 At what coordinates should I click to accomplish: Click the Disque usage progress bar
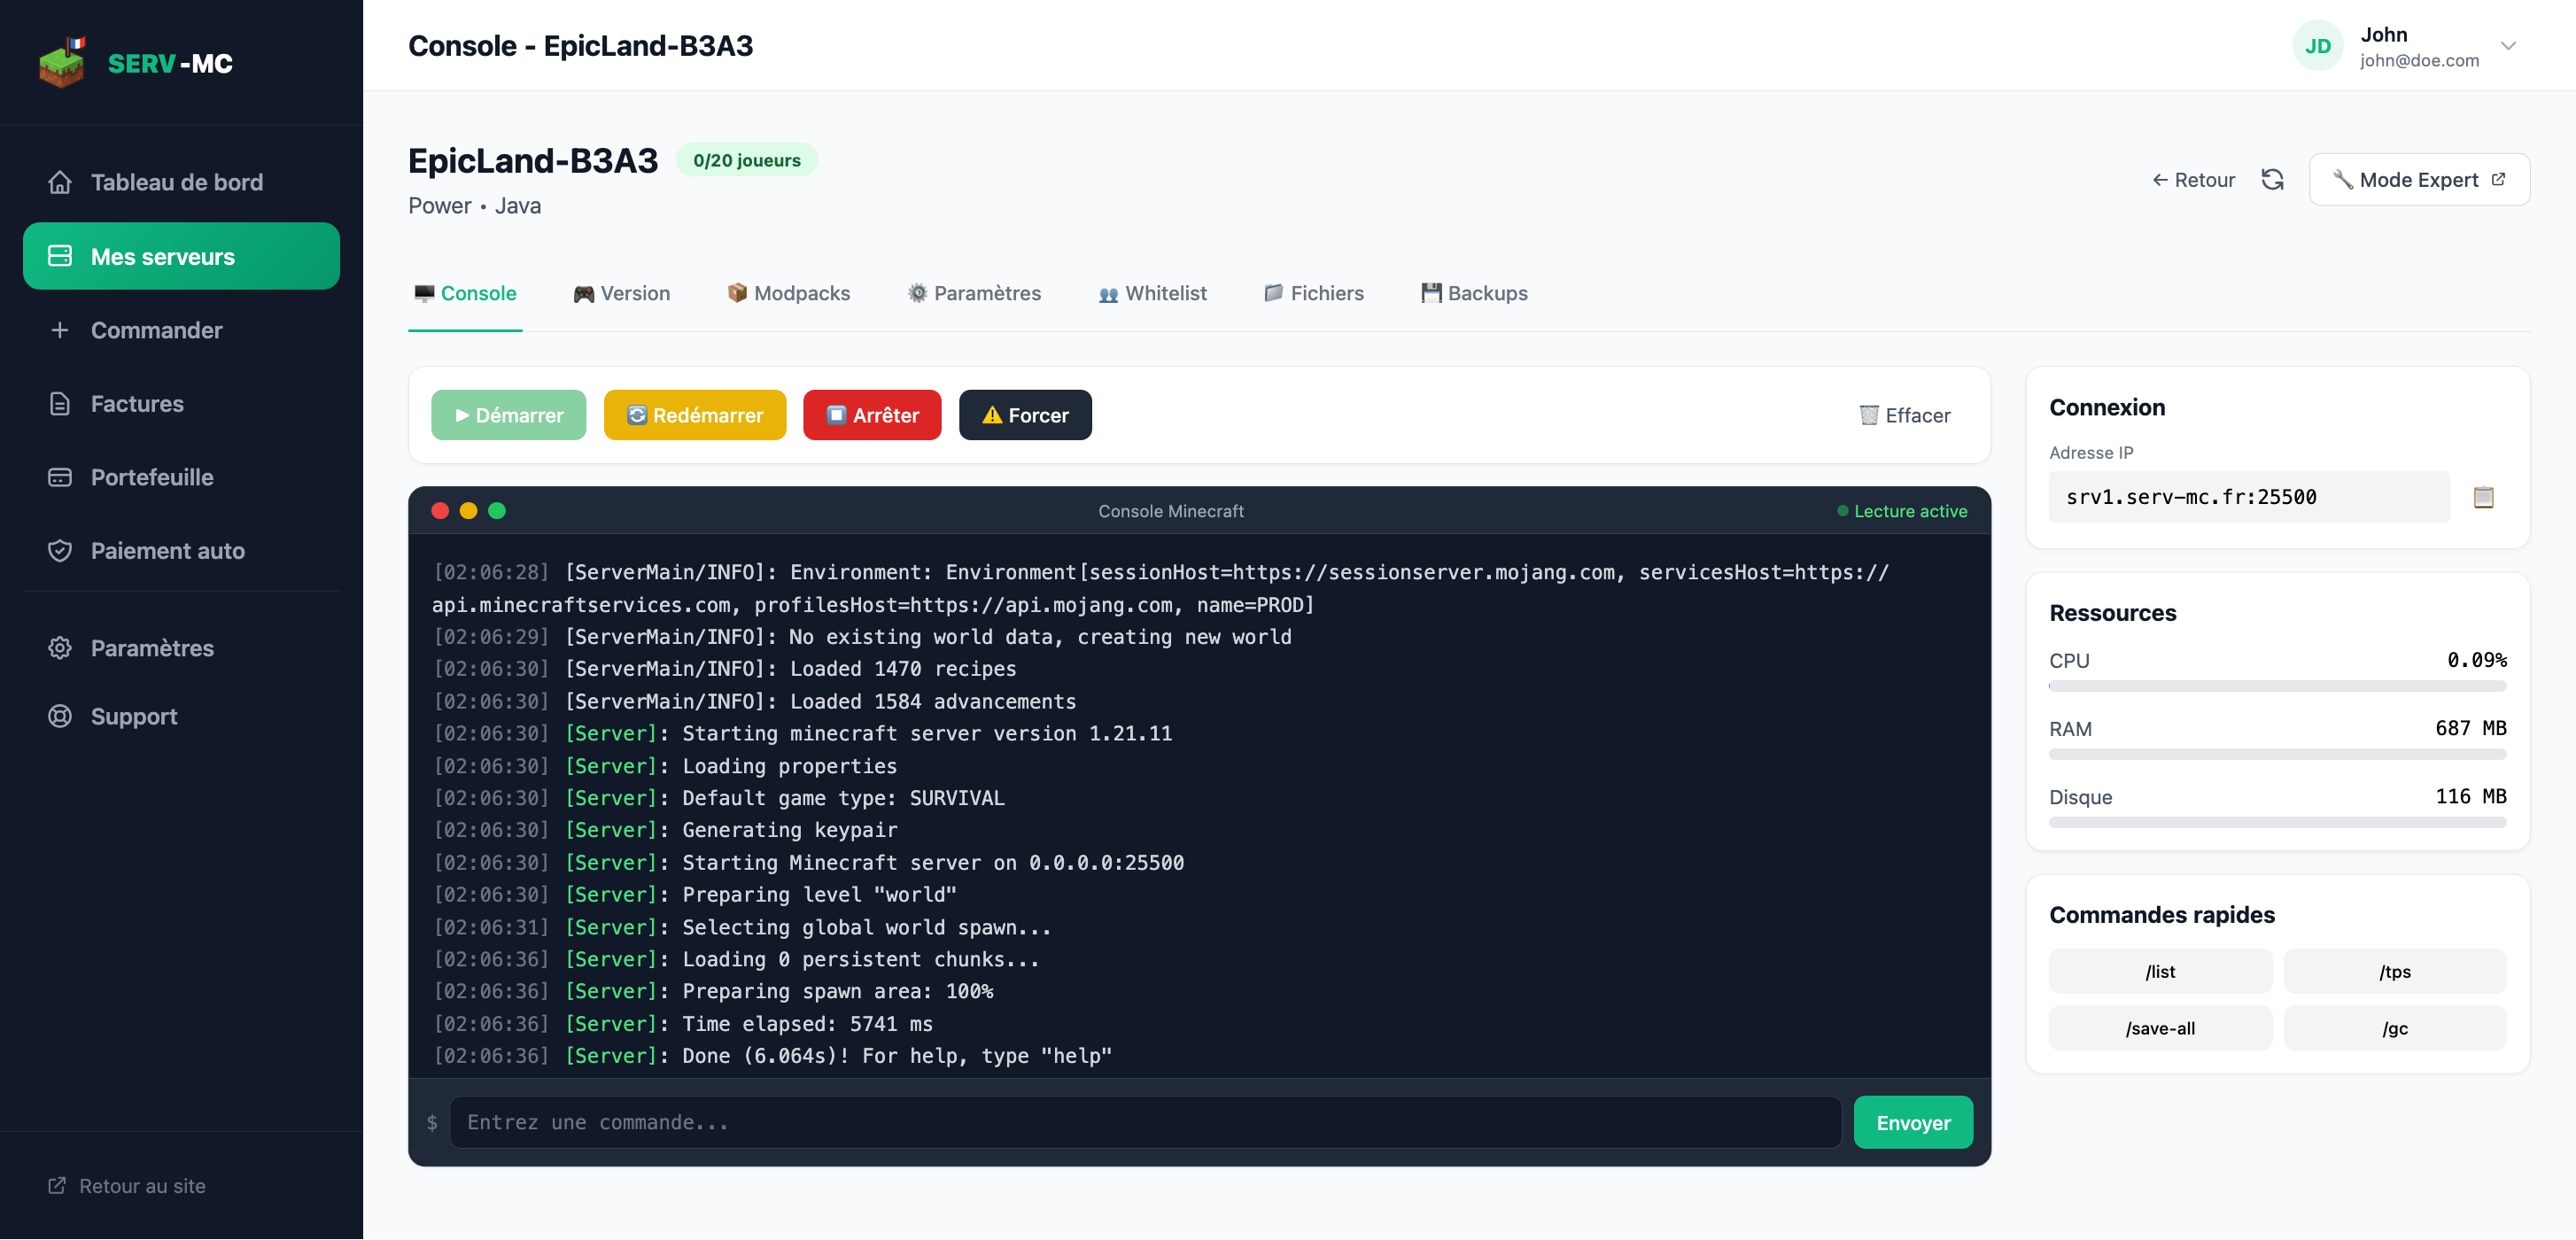click(x=2277, y=822)
